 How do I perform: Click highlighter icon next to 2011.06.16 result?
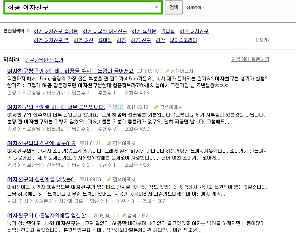(x=156, y=107)
